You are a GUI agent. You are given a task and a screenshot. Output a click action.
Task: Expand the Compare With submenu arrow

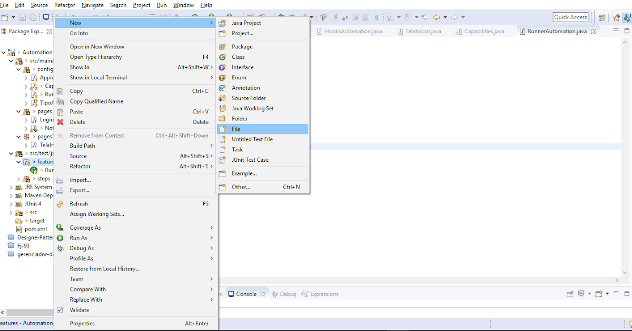click(x=212, y=289)
